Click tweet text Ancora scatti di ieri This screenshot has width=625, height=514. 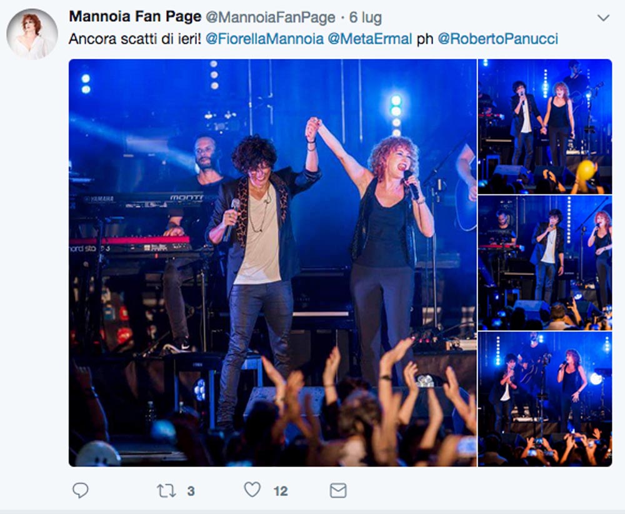(x=135, y=39)
